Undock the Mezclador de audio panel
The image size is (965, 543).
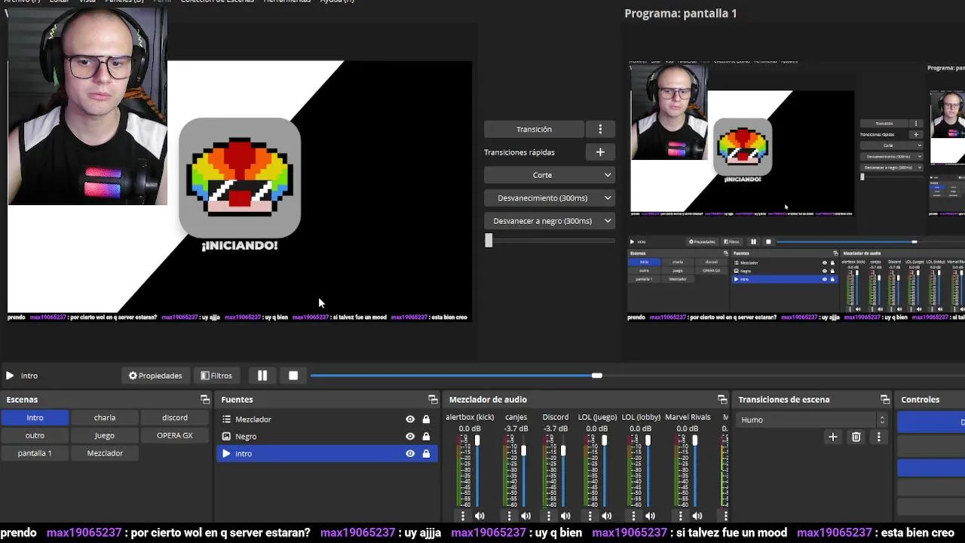tap(722, 400)
